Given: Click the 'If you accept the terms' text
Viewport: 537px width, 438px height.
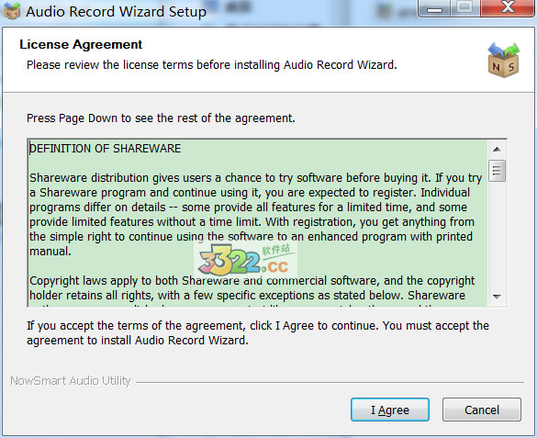Looking at the screenshot, I should click(258, 333).
